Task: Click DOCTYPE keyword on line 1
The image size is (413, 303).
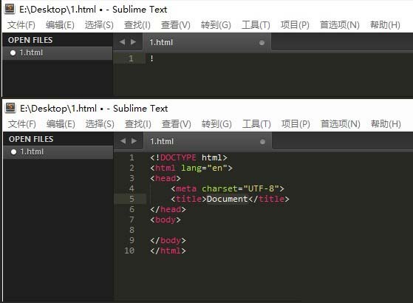Action: pyautogui.click(x=178, y=157)
